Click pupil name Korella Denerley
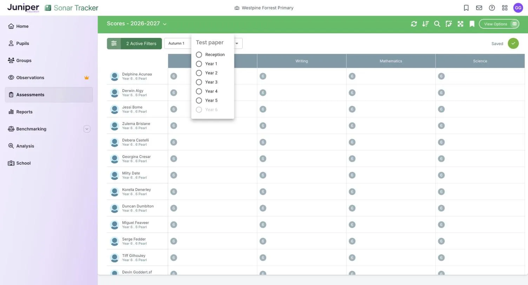This screenshot has width=528, height=285. (x=136, y=190)
